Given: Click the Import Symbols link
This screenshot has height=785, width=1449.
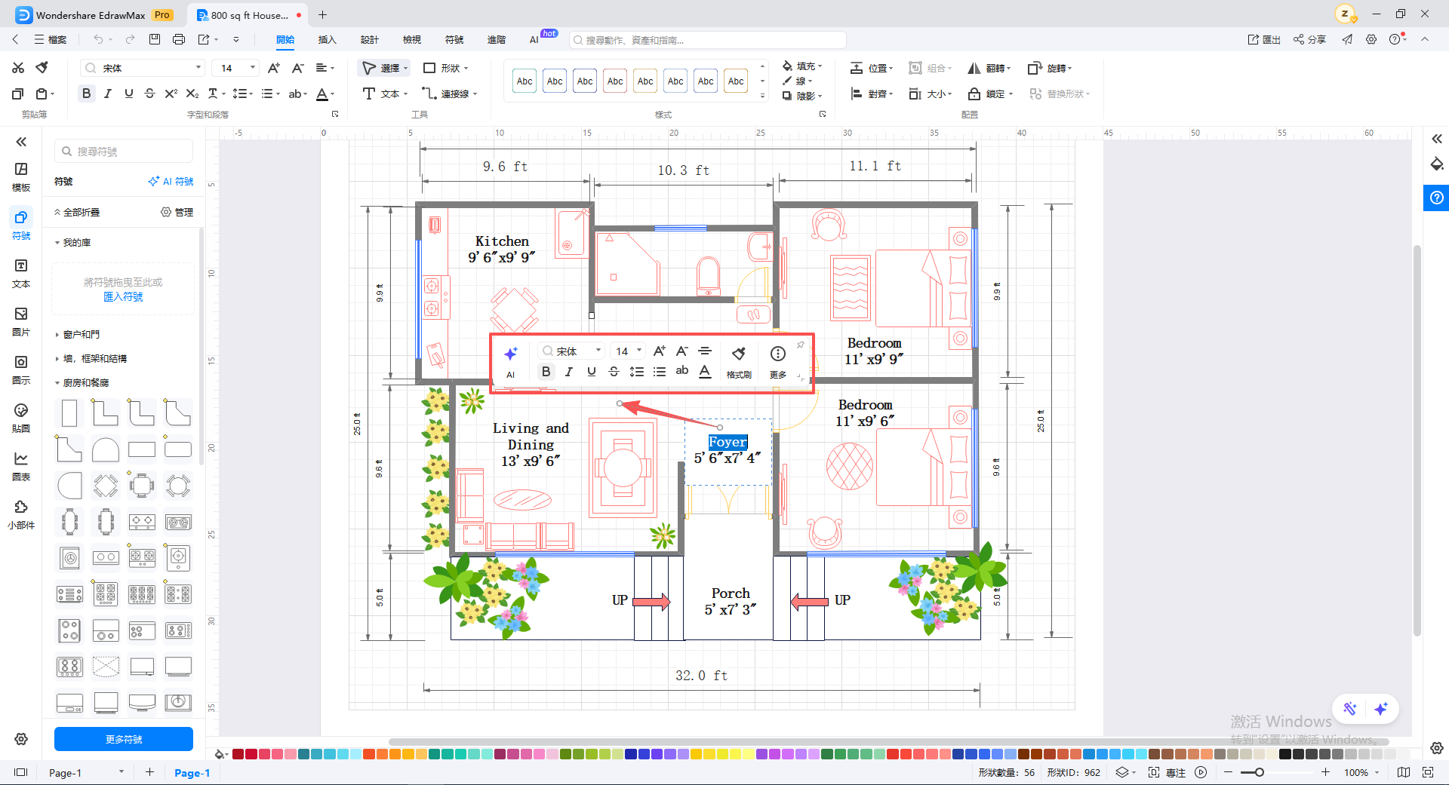Looking at the screenshot, I should 123,296.
